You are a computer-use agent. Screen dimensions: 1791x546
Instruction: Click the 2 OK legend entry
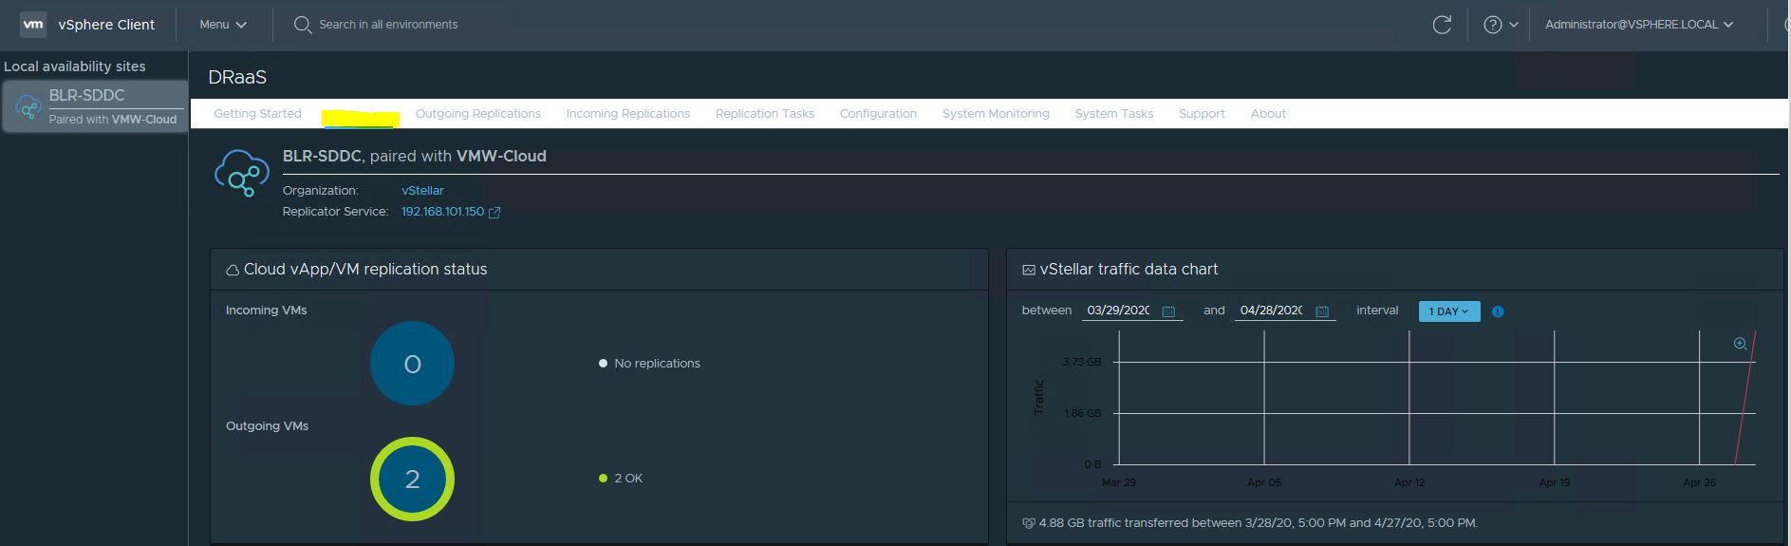621,479
